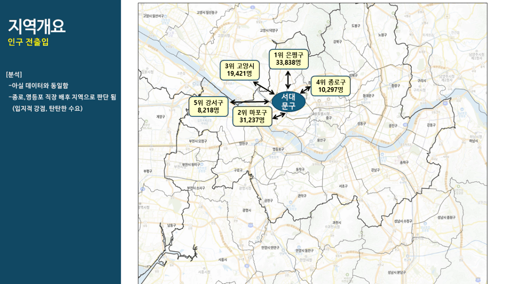Click the '서초구' map label

(343, 186)
